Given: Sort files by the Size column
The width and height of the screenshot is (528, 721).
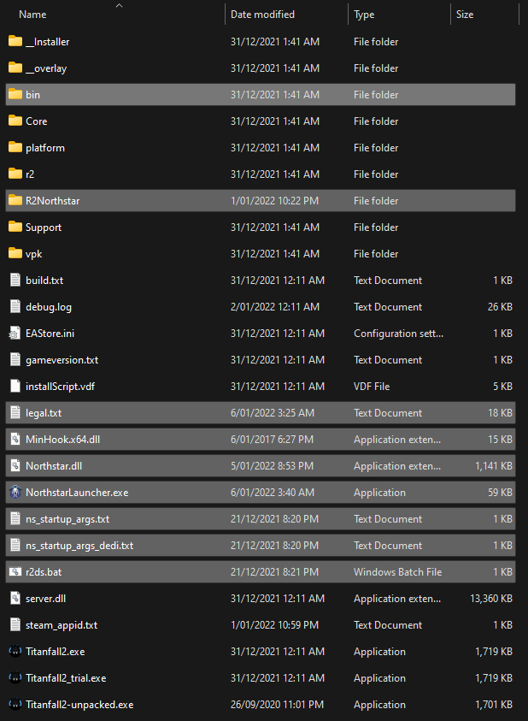Looking at the screenshot, I should click(465, 15).
